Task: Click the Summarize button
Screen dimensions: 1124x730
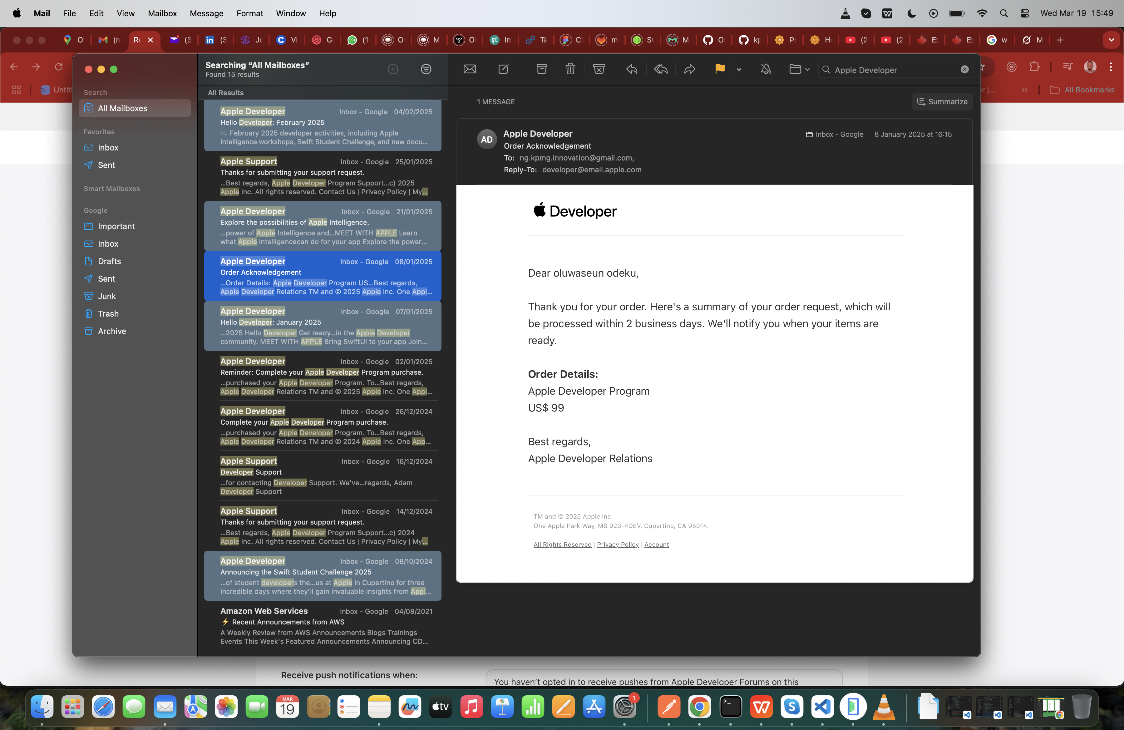Action: (x=942, y=101)
